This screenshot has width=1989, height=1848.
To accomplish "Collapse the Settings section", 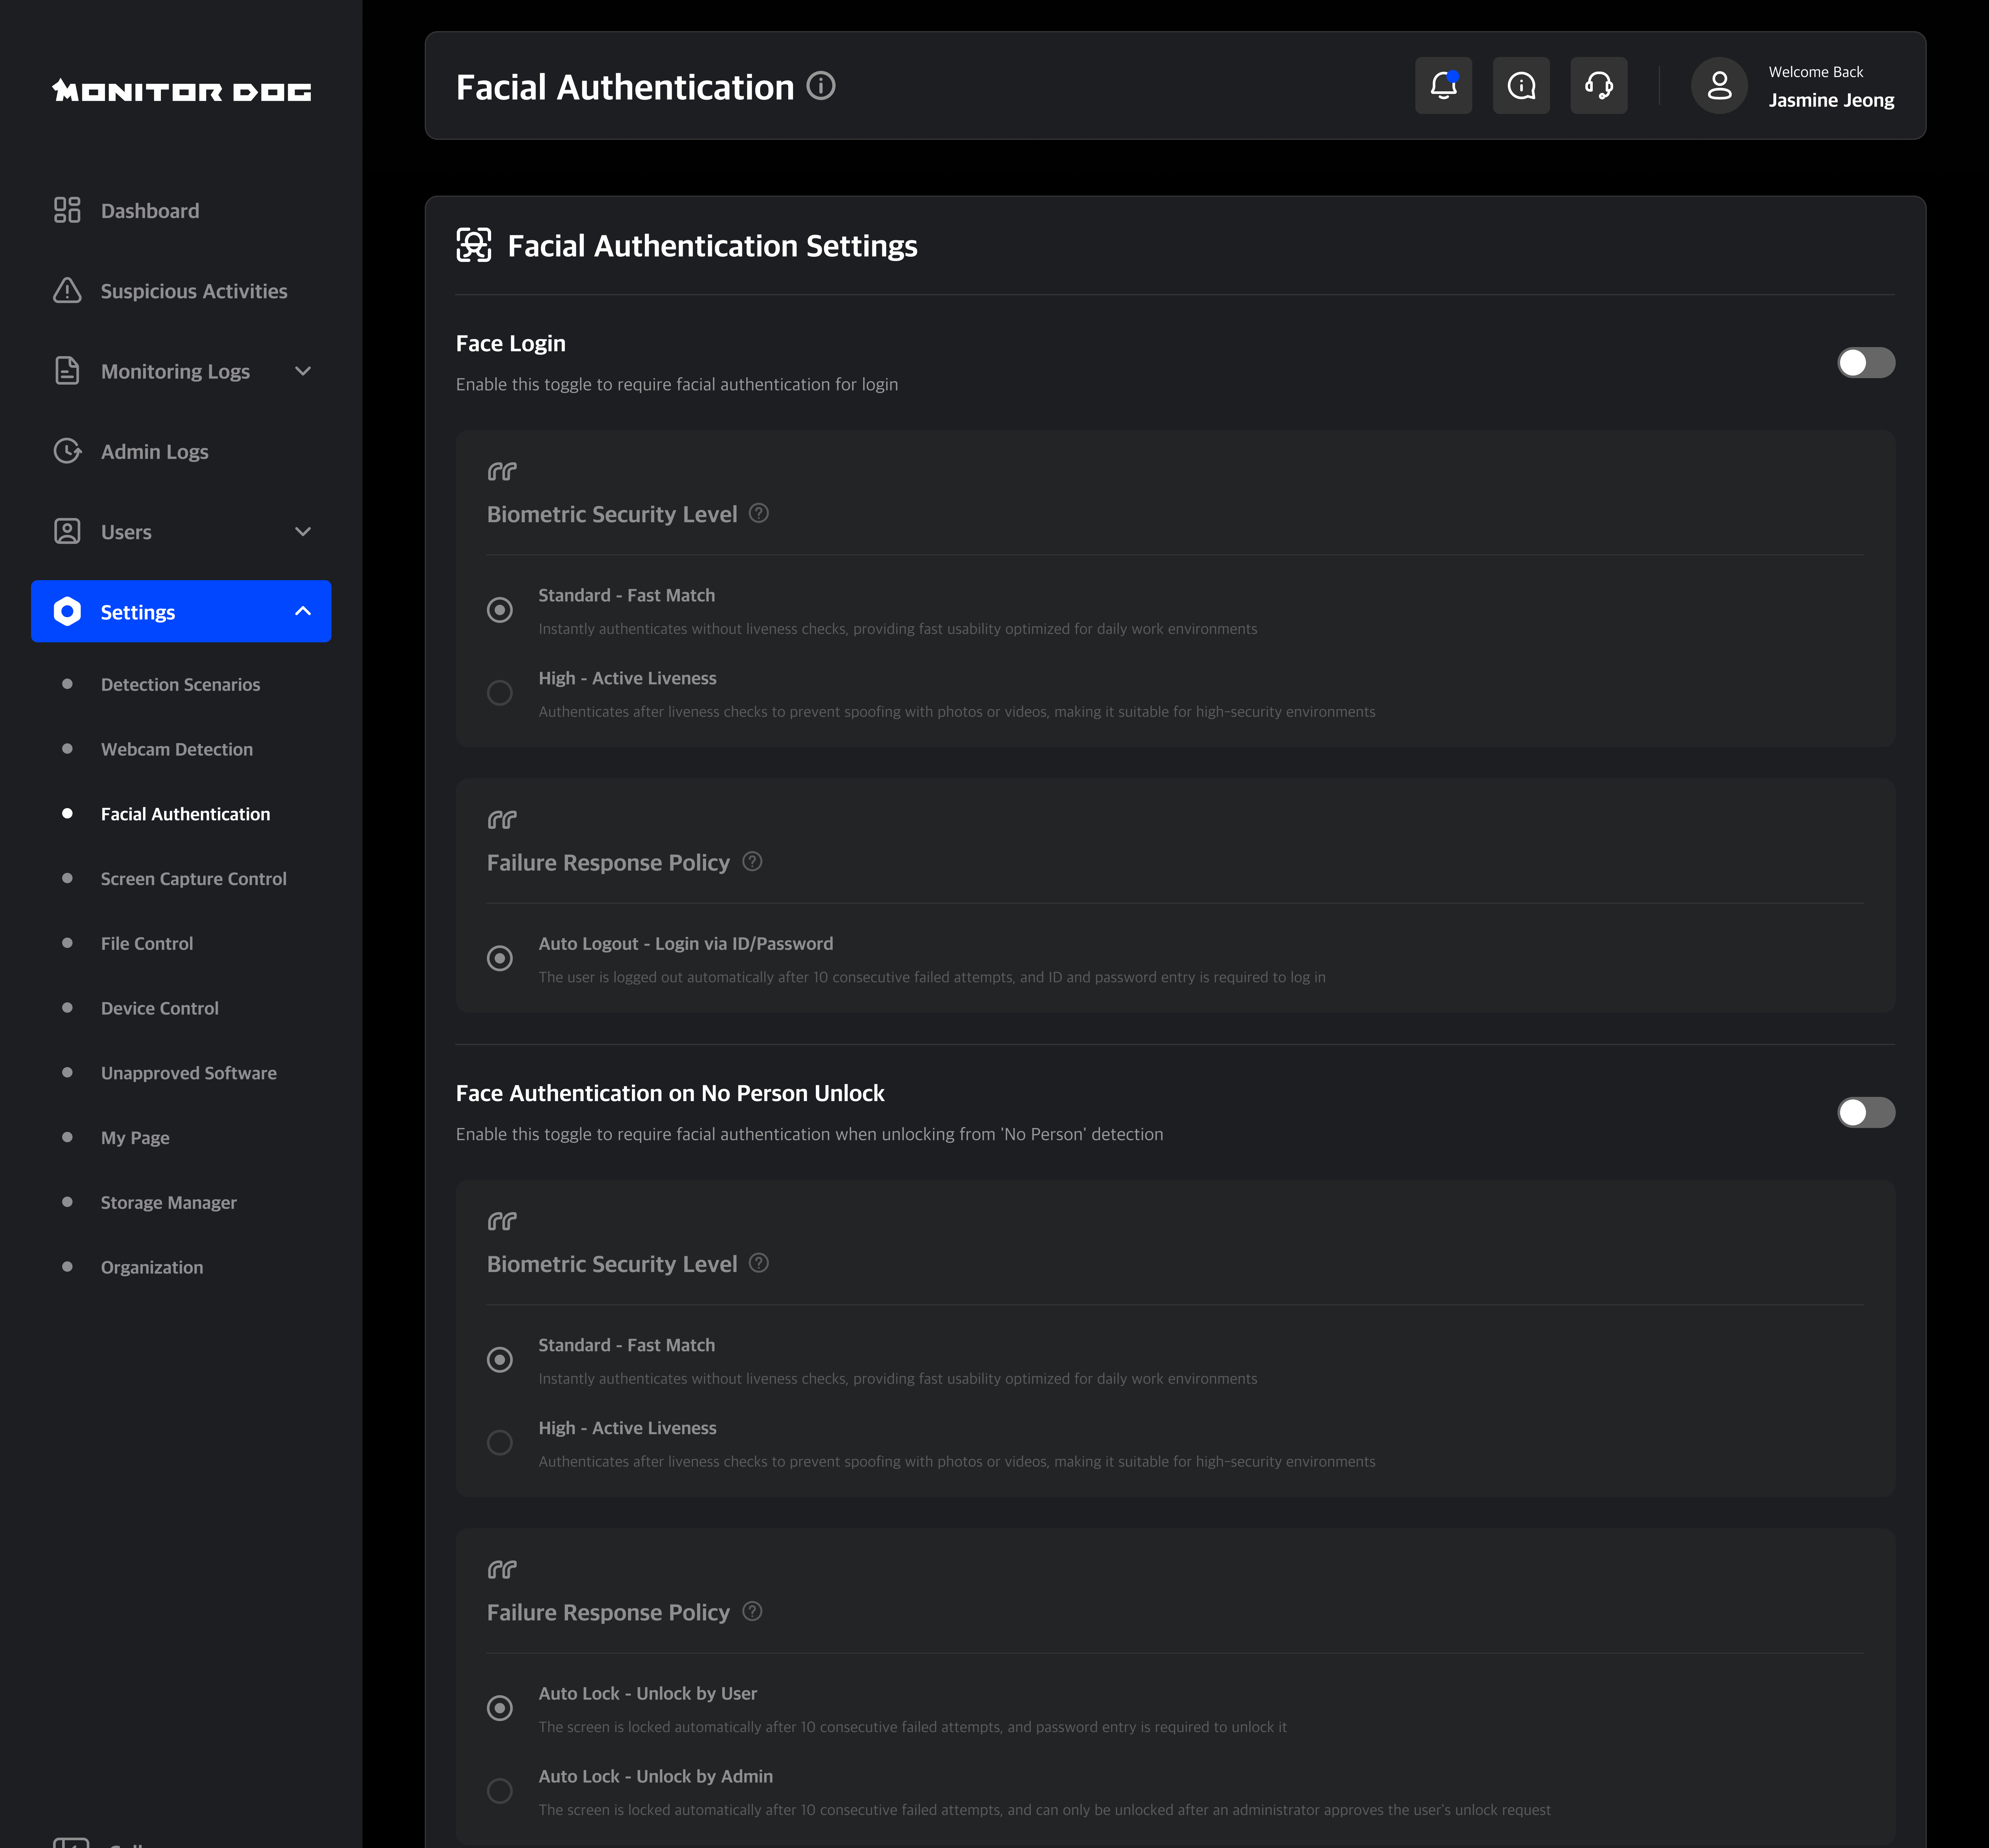I will point(303,611).
